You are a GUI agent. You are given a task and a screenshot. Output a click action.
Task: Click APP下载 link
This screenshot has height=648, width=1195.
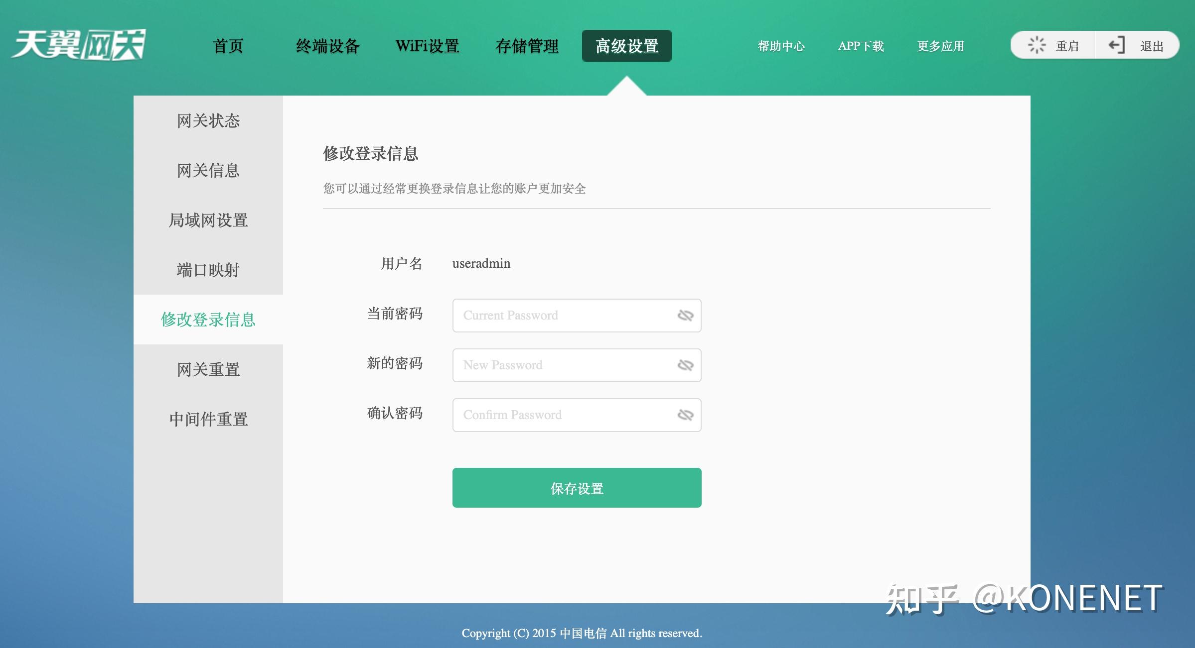point(861,46)
